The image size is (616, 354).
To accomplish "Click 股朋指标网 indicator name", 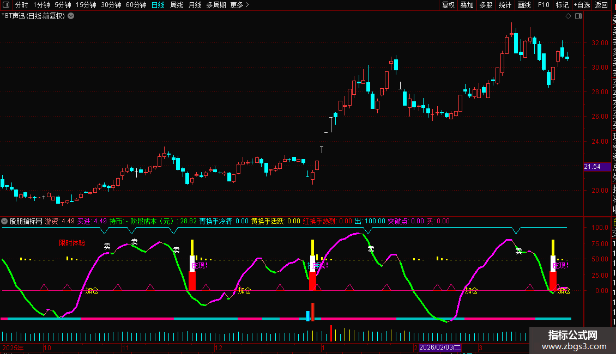I will pos(26,221).
